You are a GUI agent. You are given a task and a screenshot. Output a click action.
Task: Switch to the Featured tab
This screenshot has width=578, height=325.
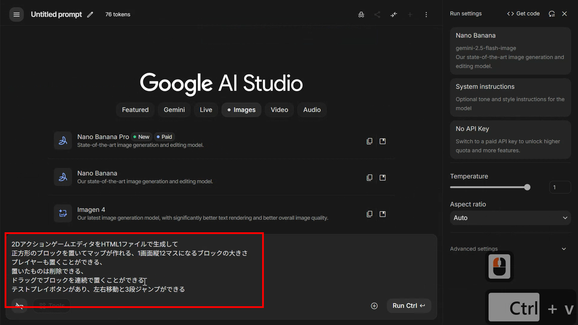[135, 110]
